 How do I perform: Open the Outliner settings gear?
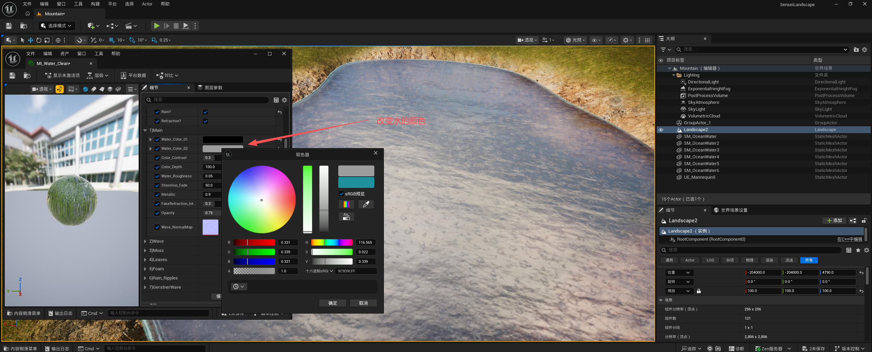[x=865, y=50]
